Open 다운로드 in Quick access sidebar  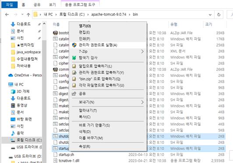(24, 24)
